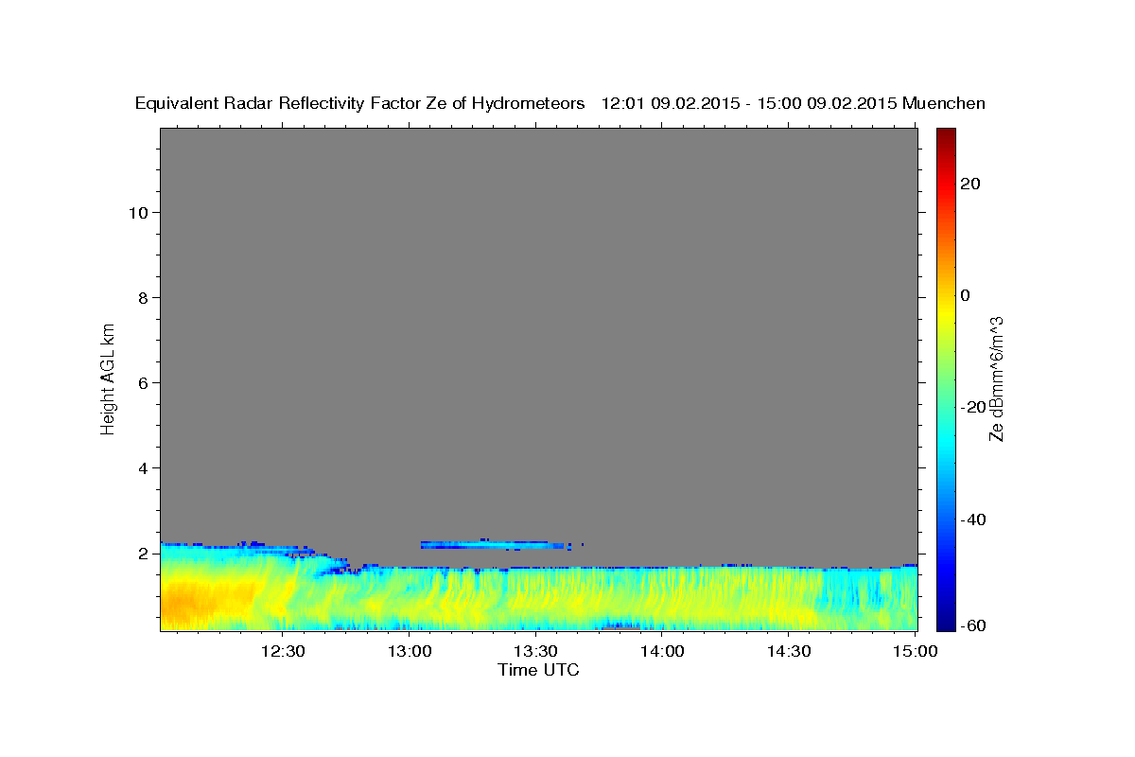Click the end date '15:00 09.02.2015' in title
1135x757 pixels.
[x=825, y=104]
